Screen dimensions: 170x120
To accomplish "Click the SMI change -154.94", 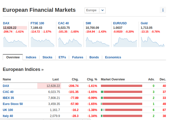I will 90,32.
